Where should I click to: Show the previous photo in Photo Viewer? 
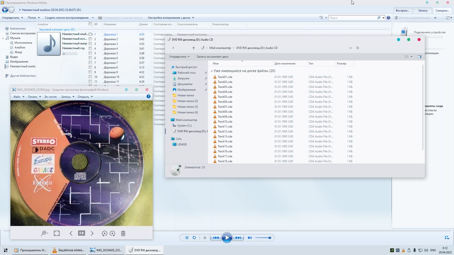pyautogui.click(x=71, y=233)
